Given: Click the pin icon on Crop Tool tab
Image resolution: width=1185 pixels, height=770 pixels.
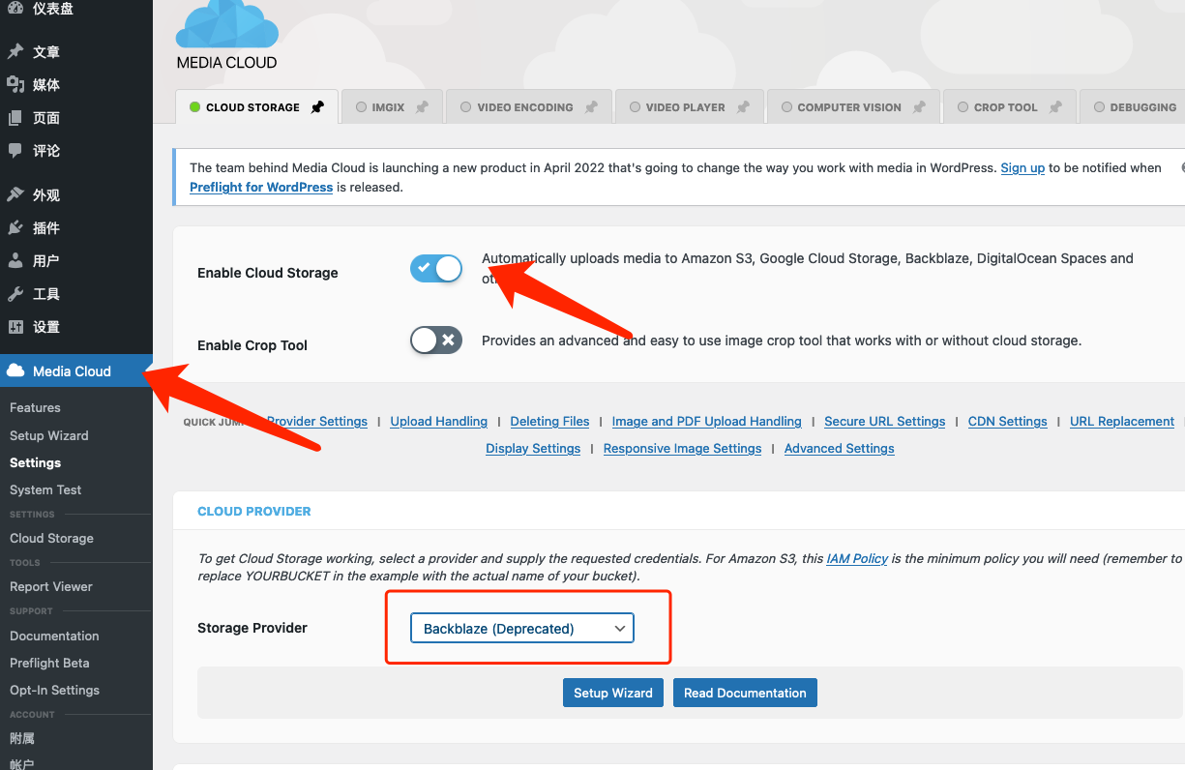Looking at the screenshot, I should [1055, 107].
